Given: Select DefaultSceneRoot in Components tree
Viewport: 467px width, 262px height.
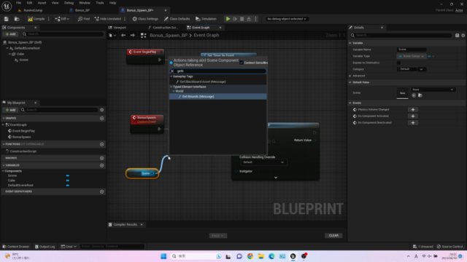Looking at the screenshot, I should coord(27,48).
